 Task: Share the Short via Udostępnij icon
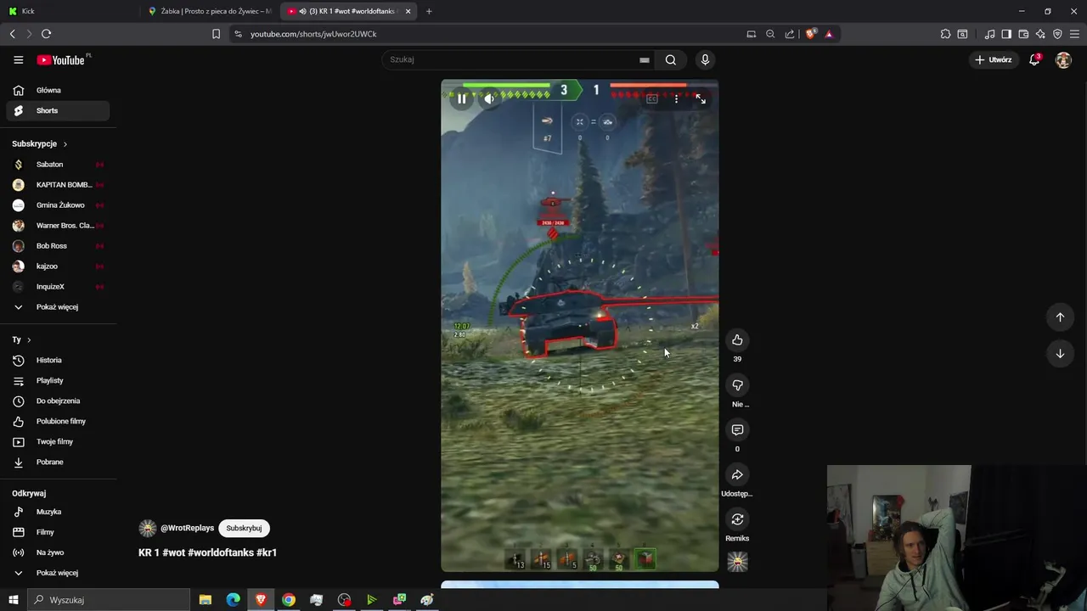pyautogui.click(x=737, y=475)
